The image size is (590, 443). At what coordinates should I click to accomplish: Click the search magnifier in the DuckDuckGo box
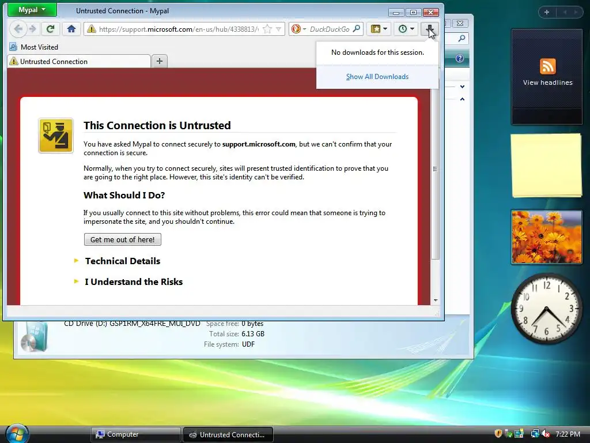tap(356, 29)
